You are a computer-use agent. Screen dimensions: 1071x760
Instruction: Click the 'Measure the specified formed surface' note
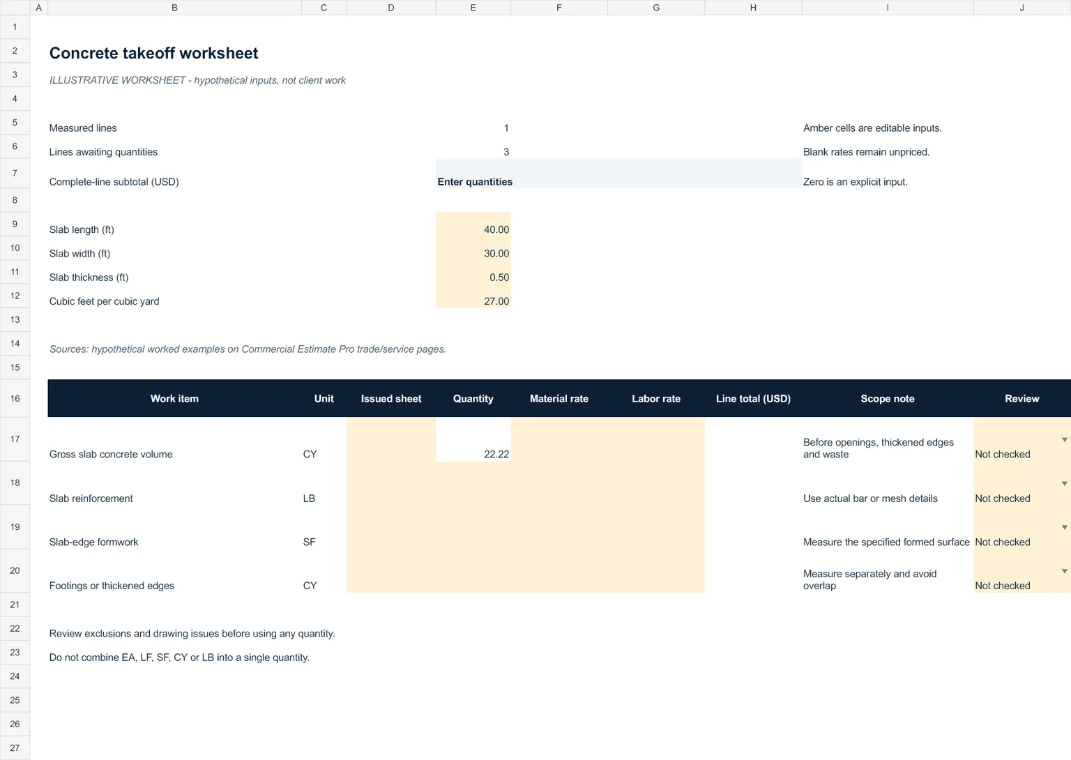886,542
